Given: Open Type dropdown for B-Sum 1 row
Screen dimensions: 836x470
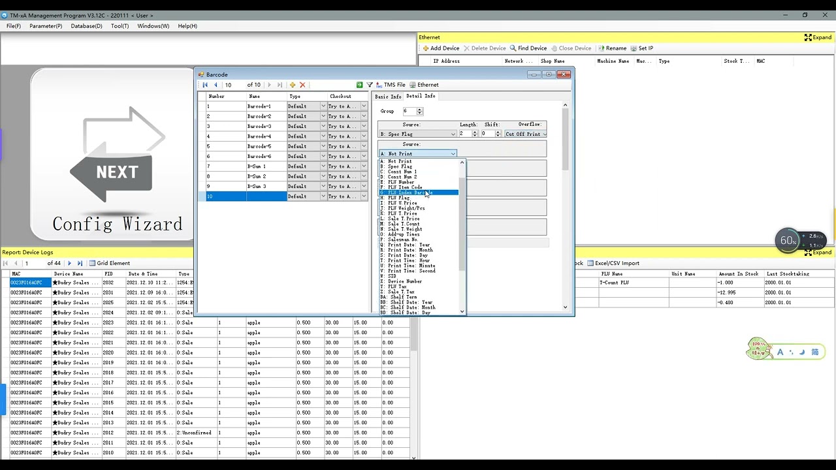Looking at the screenshot, I should 323,166.
